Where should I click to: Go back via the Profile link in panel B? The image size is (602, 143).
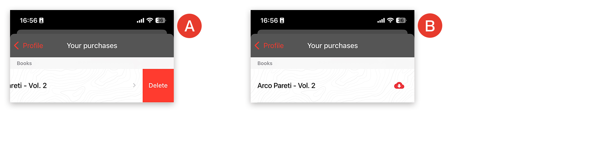(273, 45)
